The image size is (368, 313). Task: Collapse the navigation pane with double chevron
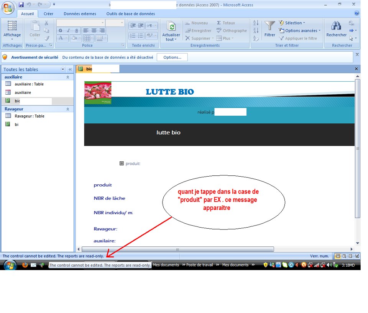pos(70,69)
